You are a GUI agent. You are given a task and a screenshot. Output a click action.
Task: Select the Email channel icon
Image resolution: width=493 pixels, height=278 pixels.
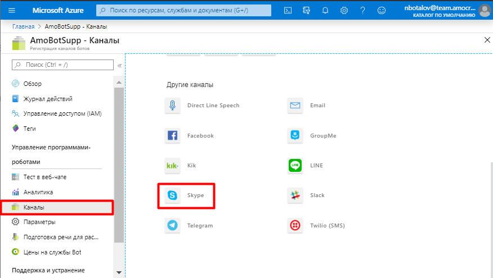[295, 105]
